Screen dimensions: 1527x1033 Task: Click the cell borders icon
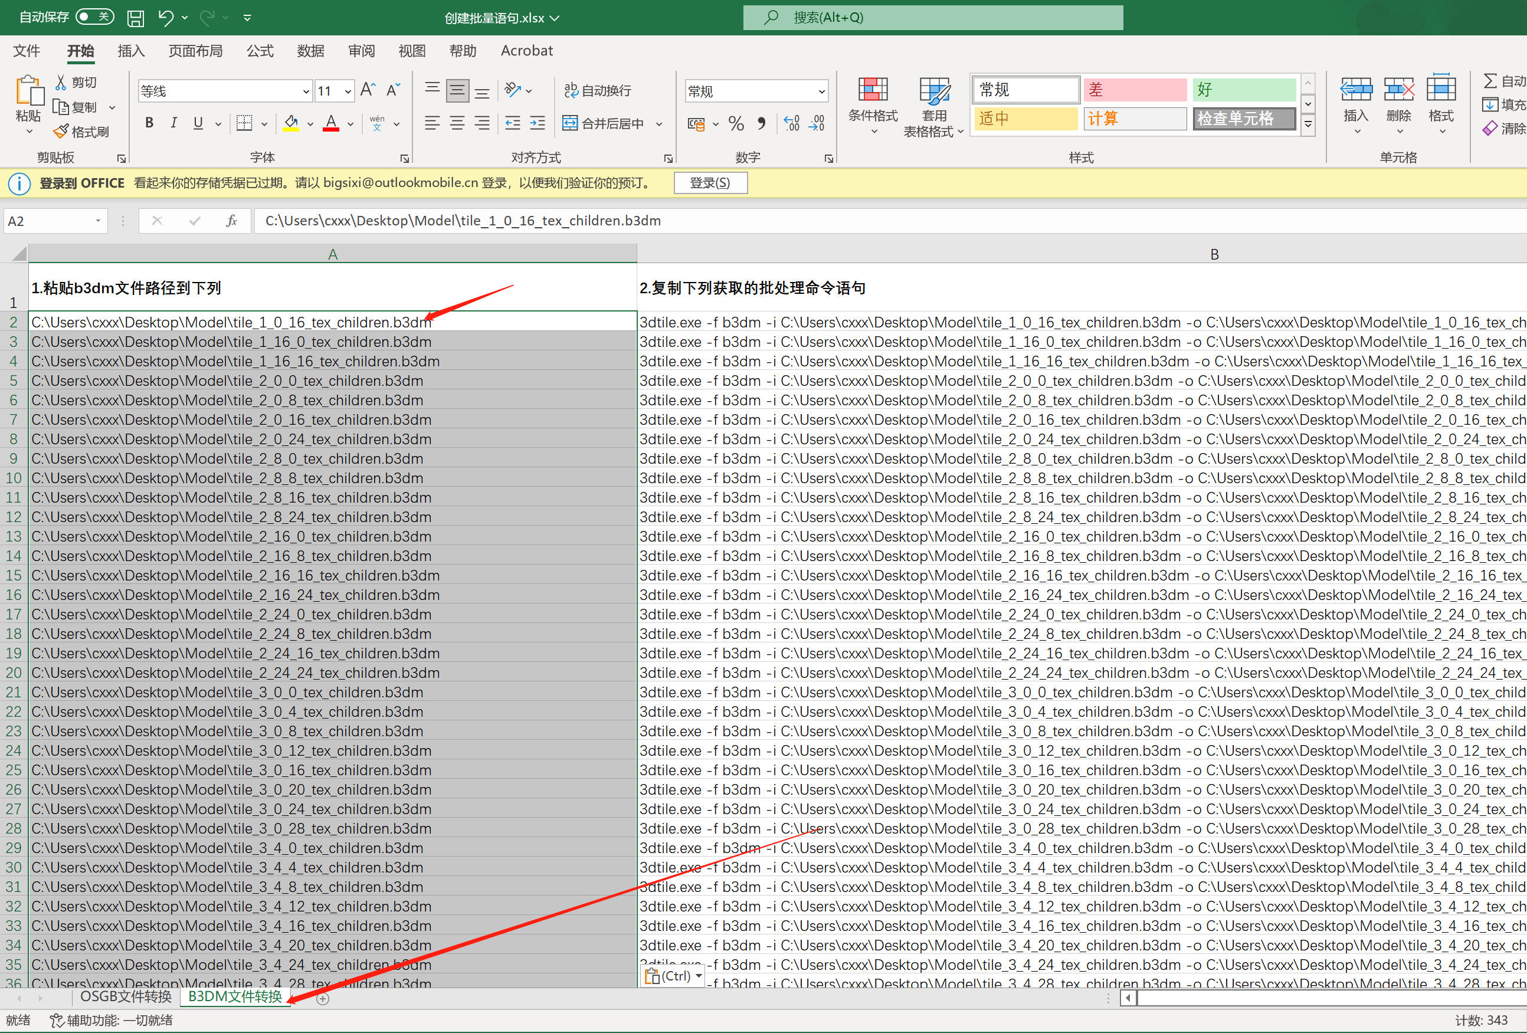[244, 123]
